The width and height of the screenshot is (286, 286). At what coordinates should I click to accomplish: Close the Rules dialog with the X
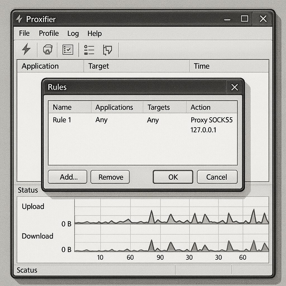click(x=234, y=87)
